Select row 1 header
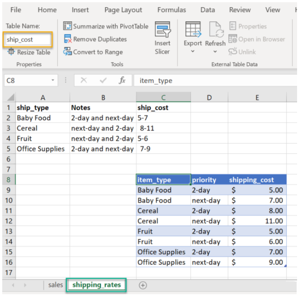The width and height of the screenshot is (302, 296). (8, 107)
